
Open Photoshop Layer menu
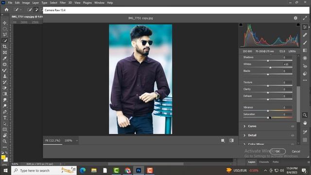tap(35, 3)
